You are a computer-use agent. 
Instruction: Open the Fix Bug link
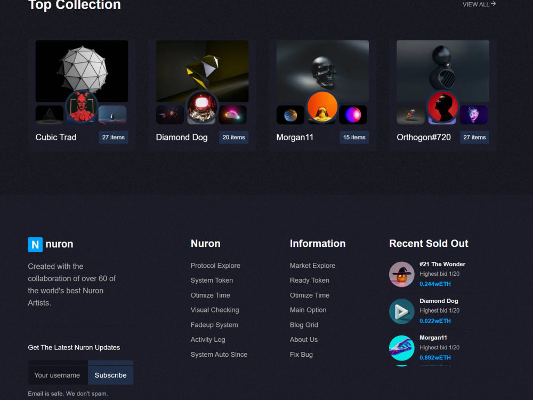pyautogui.click(x=301, y=355)
